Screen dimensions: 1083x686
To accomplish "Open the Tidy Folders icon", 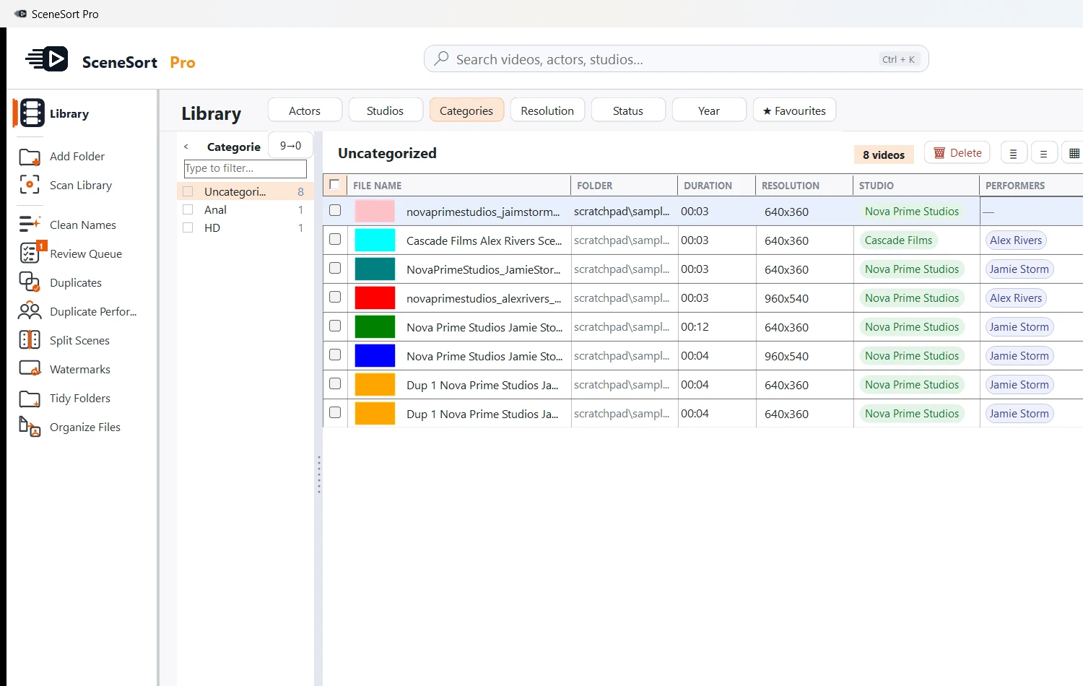I will (30, 398).
